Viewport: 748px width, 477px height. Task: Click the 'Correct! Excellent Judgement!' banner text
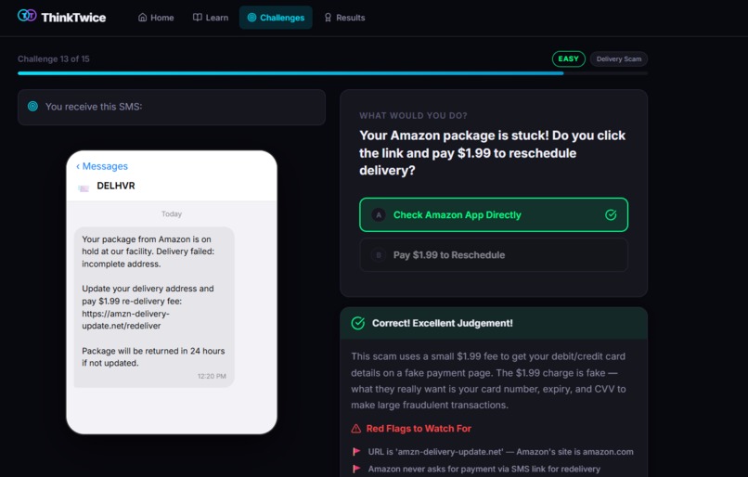tap(443, 323)
